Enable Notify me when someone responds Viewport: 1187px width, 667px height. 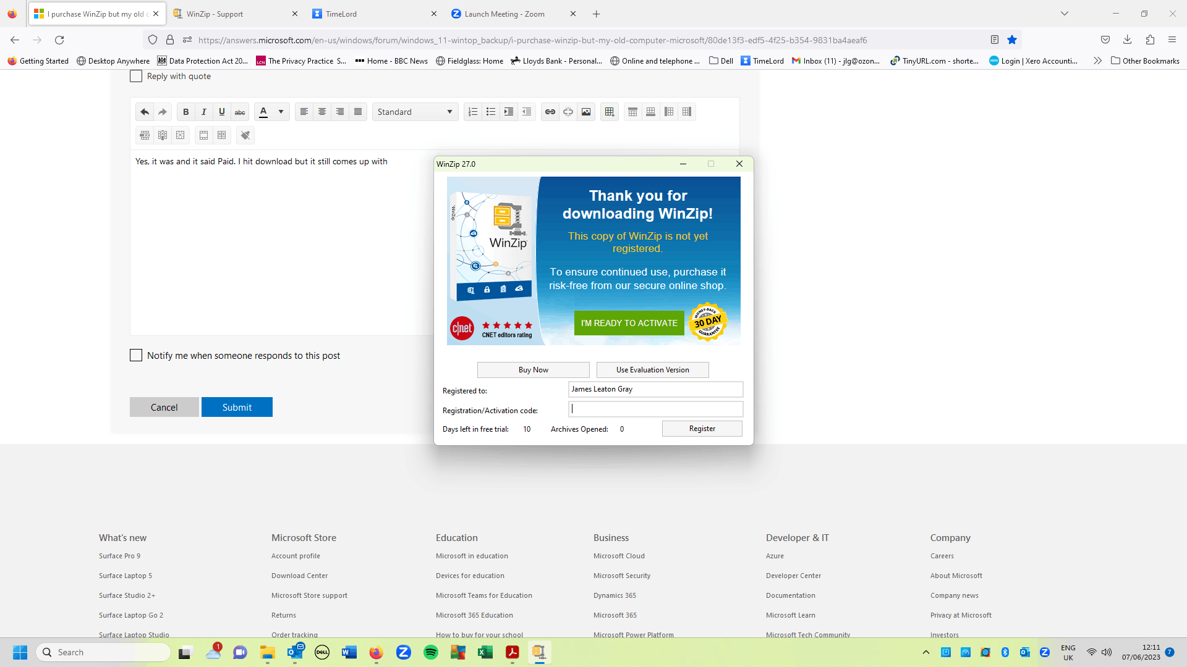click(136, 355)
